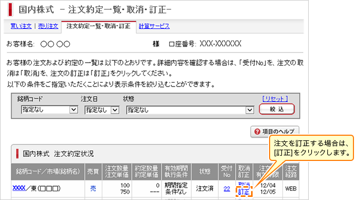Image resolution: width=355 pixels, height=200 pixels.
Task: Open the 状態 dropdown arrow
Action: click(x=250, y=110)
